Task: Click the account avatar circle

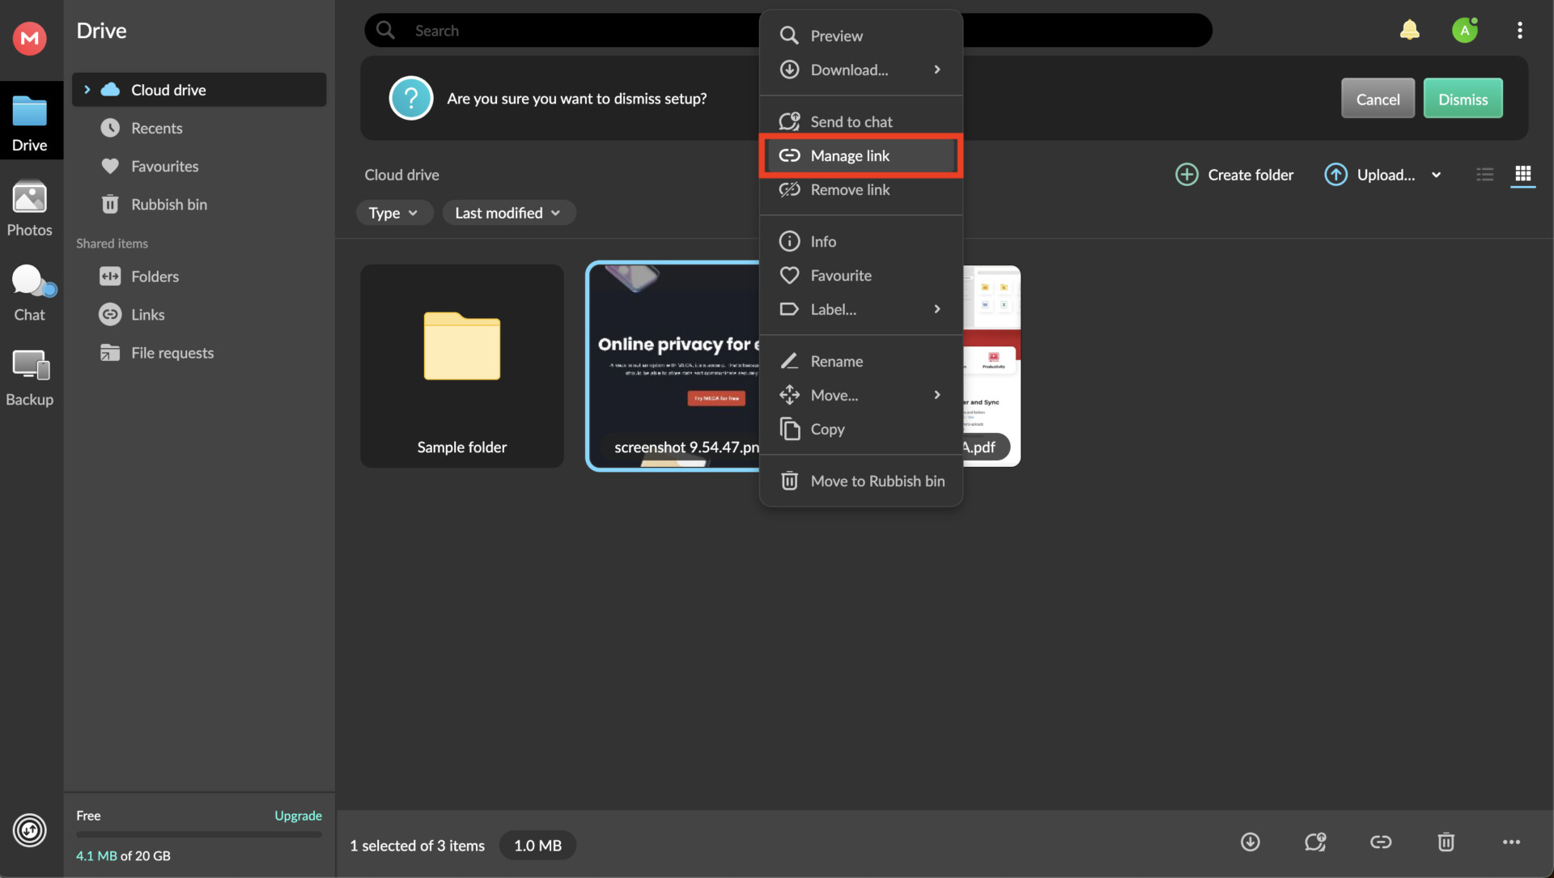Action: tap(1465, 29)
